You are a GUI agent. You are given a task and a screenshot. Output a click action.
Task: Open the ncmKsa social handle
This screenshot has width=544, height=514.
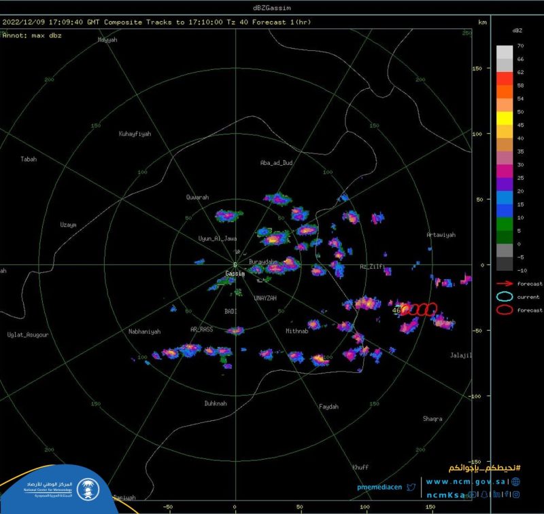coord(445,495)
